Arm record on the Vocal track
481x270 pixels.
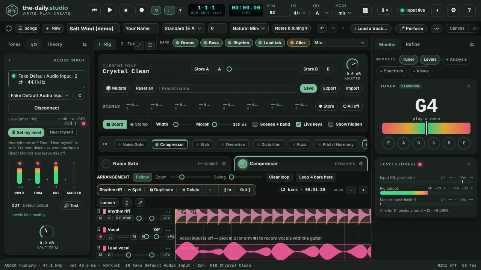(100, 237)
